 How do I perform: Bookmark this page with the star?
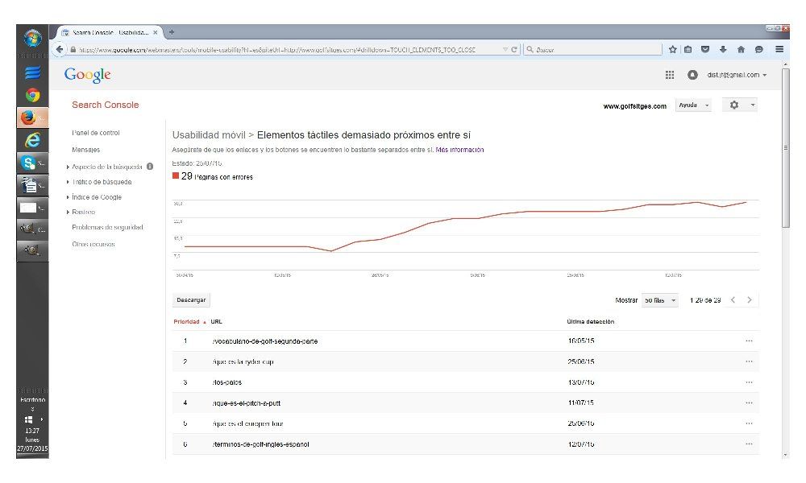[672, 49]
